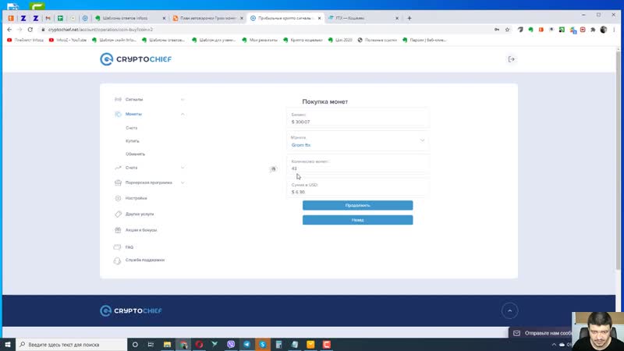Click the Акции и бонусы gift icon
Viewport: 624px width, 351px height.
coord(118,230)
